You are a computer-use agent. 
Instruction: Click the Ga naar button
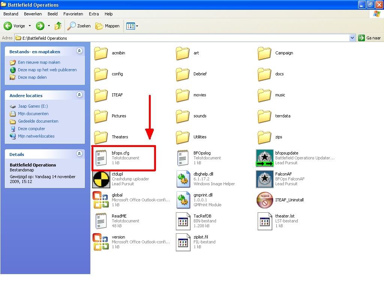point(369,38)
